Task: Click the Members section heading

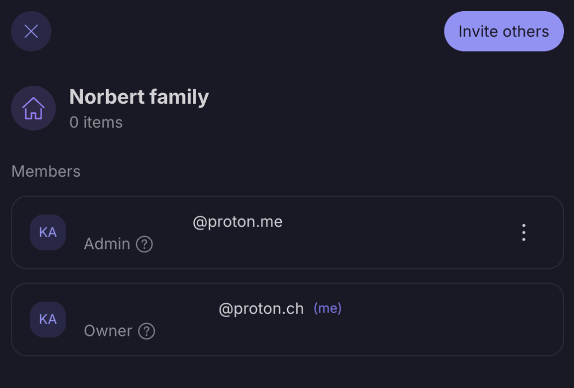Action: pos(46,171)
